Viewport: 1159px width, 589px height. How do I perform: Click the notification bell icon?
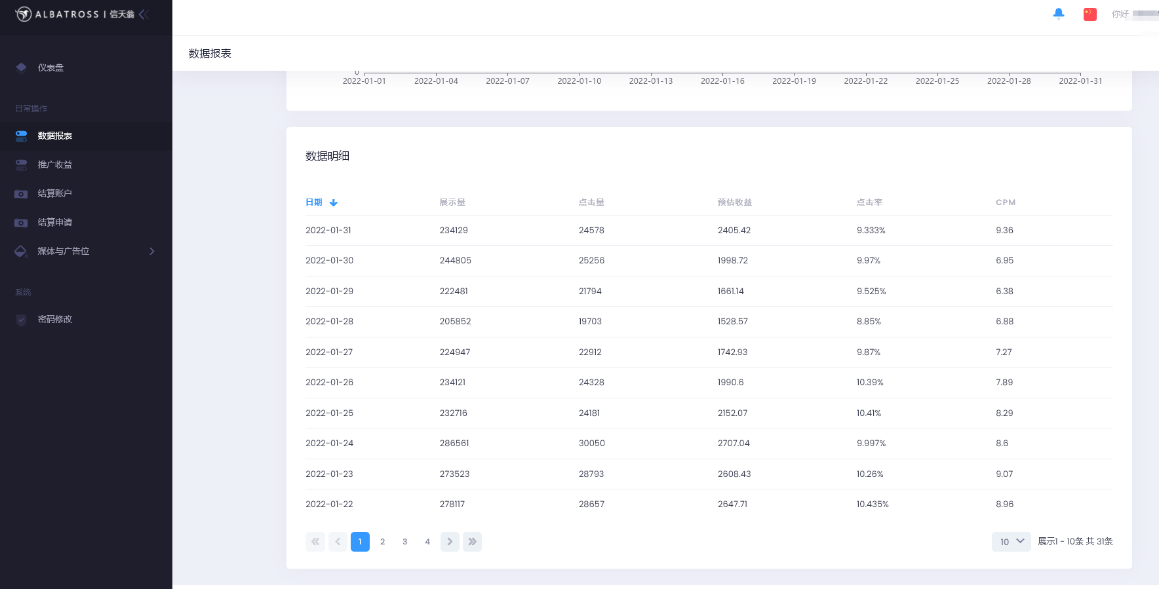[1058, 14]
